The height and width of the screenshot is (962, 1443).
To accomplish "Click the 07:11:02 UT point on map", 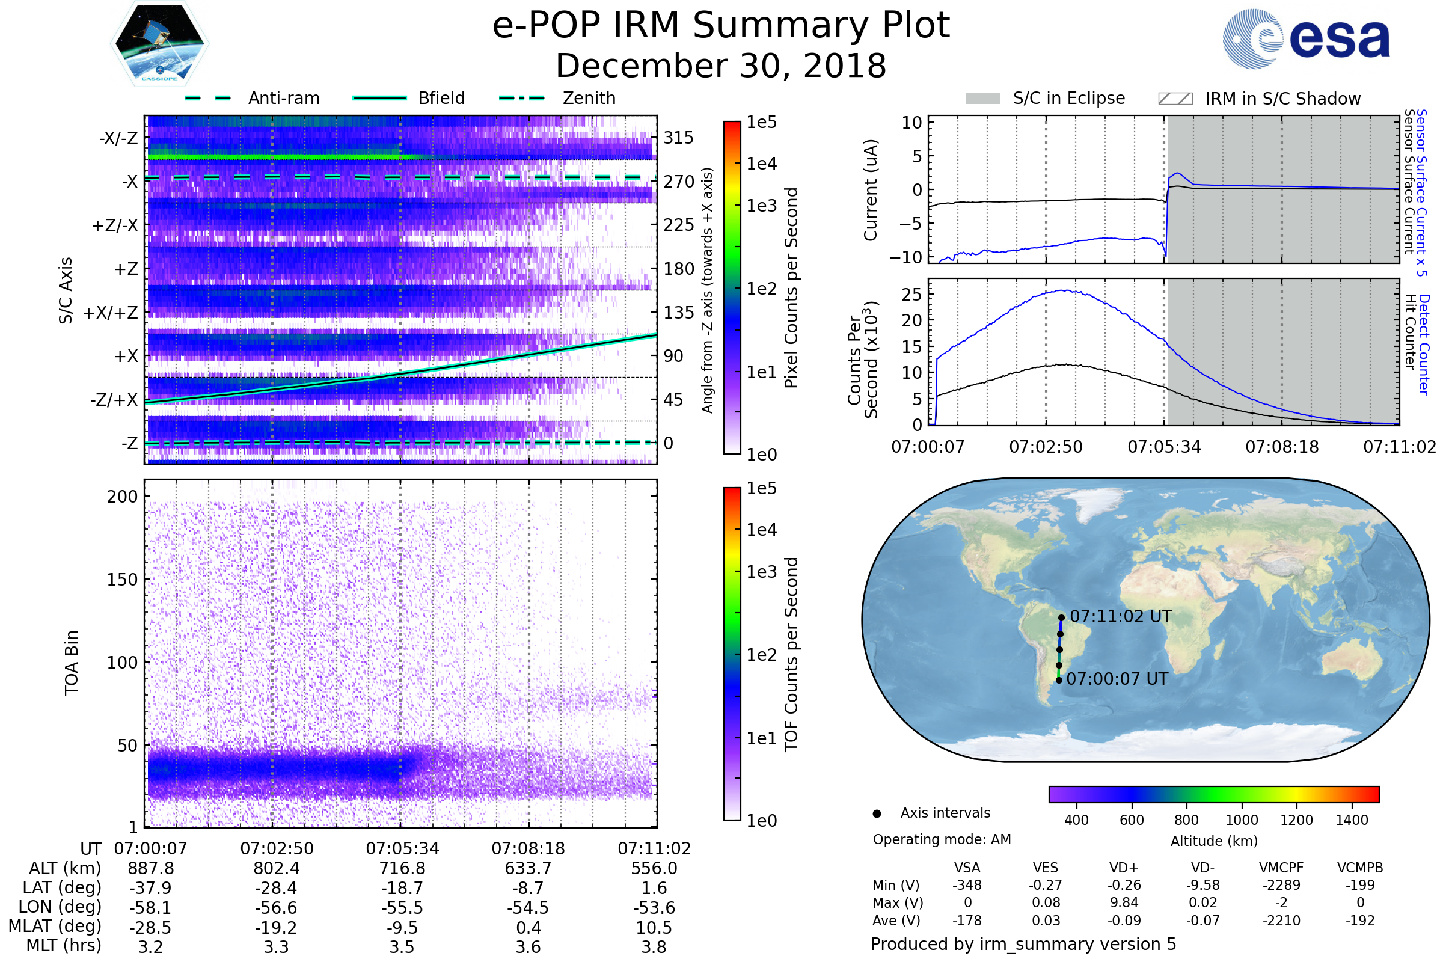I will [1061, 618].
